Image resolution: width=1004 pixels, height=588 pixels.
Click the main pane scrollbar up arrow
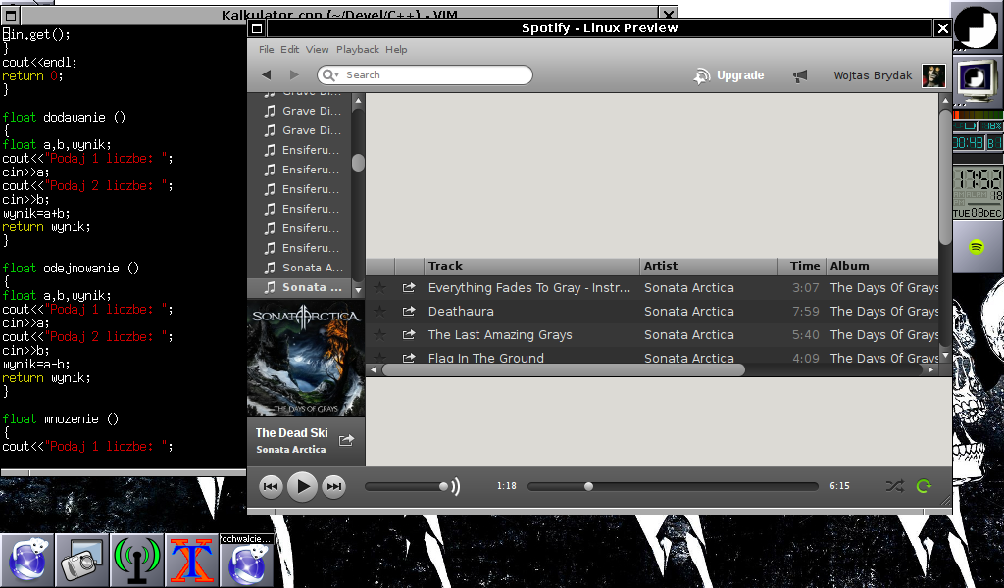(945, 101)
